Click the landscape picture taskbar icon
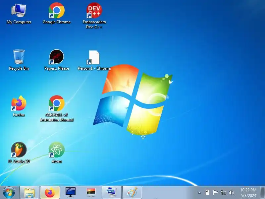The height and width of the screenshot is (199, 265). pos(91,193)
